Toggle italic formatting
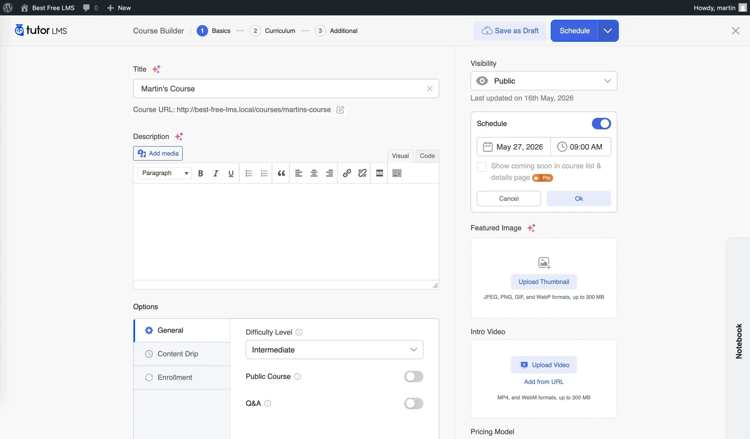750x439 pixels. click(216, 173)
